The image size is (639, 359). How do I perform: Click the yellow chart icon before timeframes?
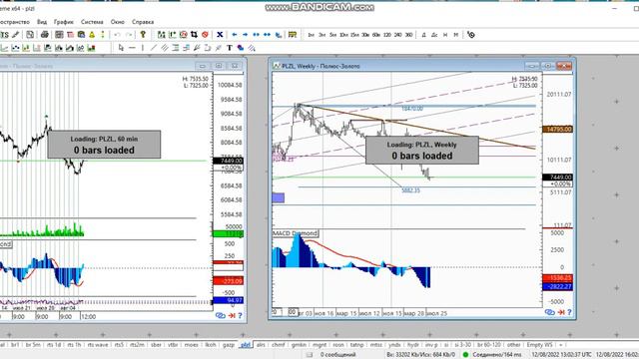point(293,35)
